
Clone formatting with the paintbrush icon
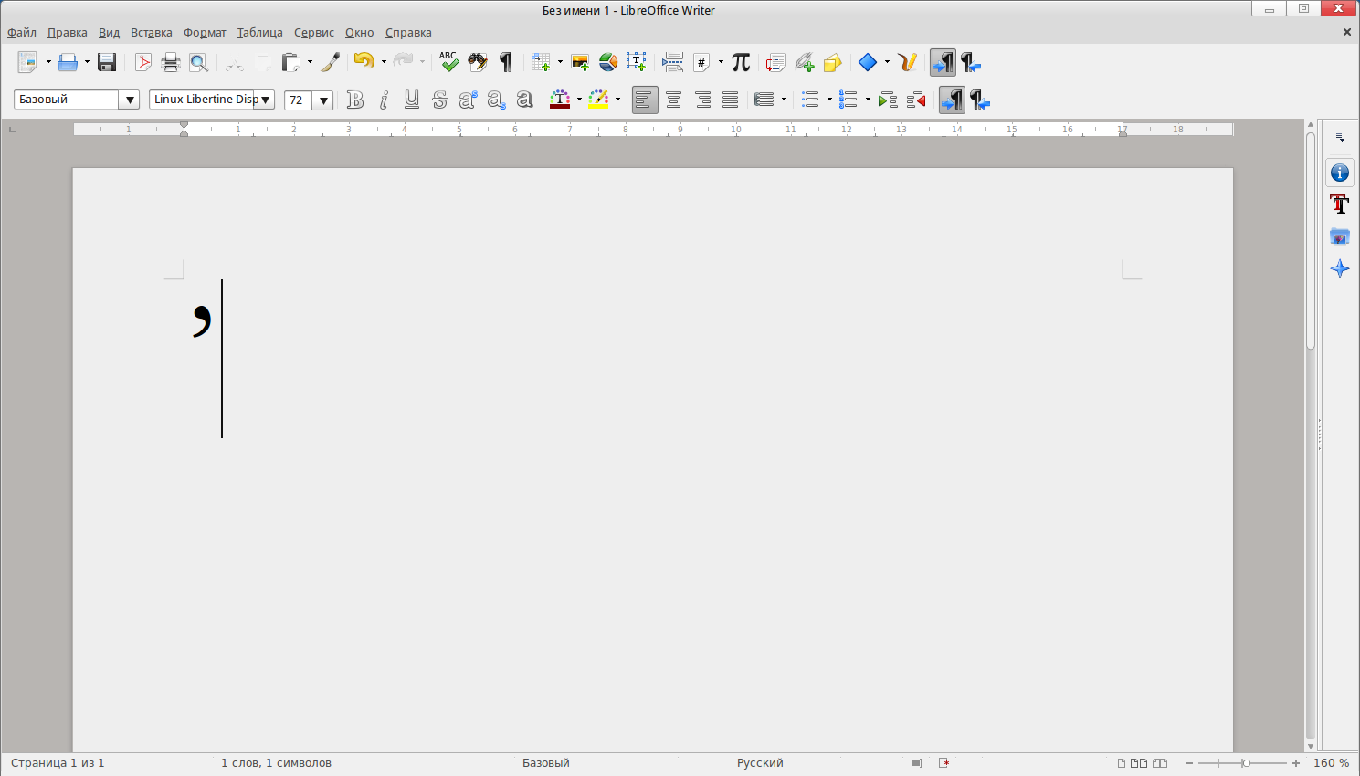331,63
